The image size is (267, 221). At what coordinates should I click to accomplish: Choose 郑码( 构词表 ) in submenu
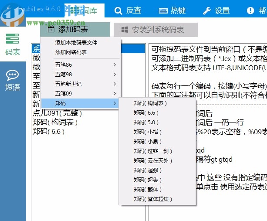tap(157, 103)
